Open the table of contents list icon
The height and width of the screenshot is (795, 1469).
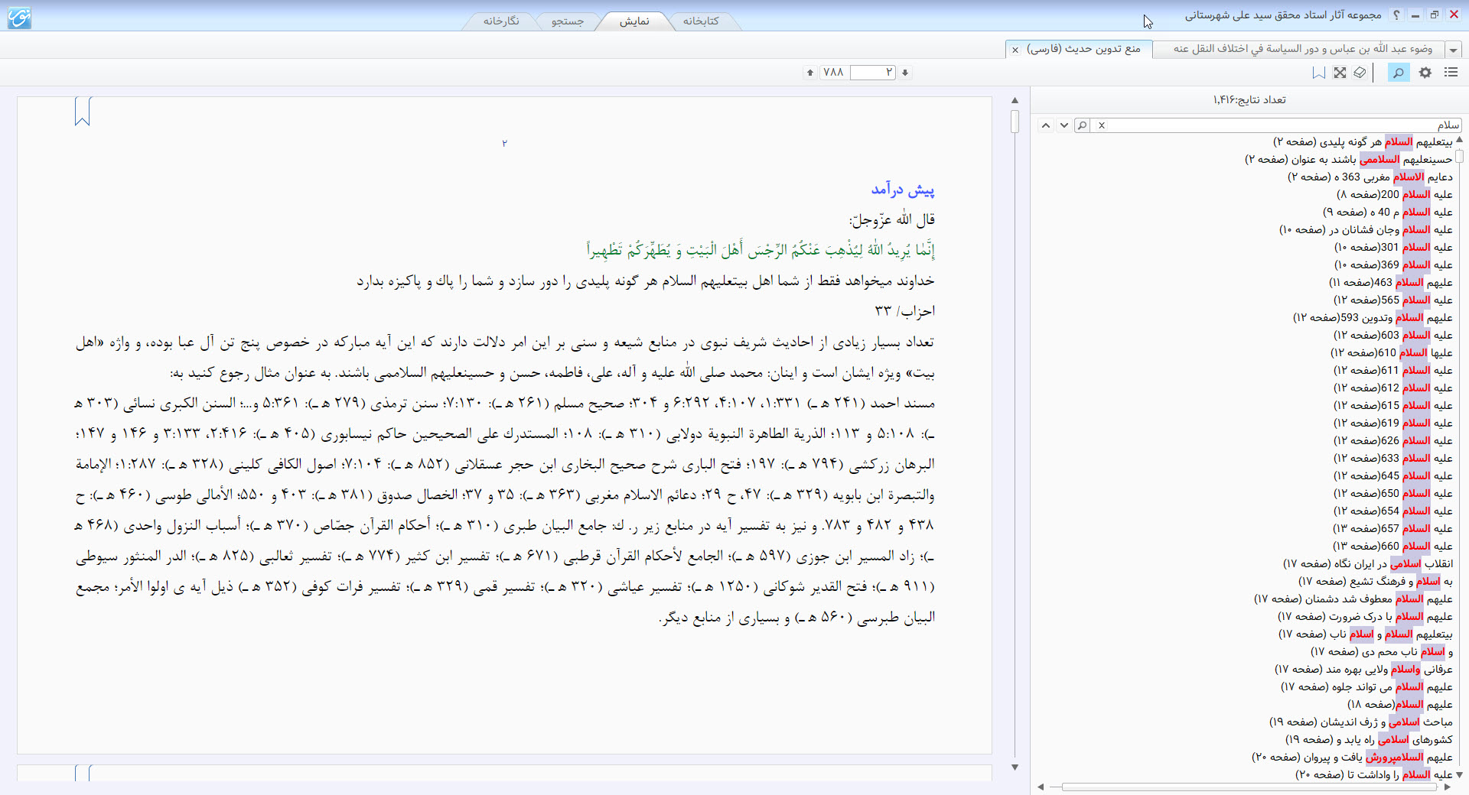point(1451,73)
